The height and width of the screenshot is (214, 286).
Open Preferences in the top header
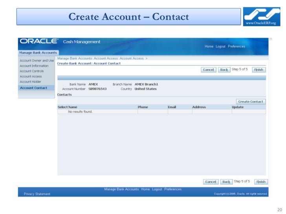(236, 46)
